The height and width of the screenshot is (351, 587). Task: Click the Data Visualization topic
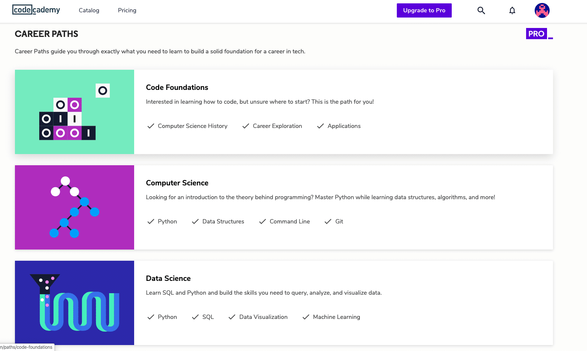263,317
